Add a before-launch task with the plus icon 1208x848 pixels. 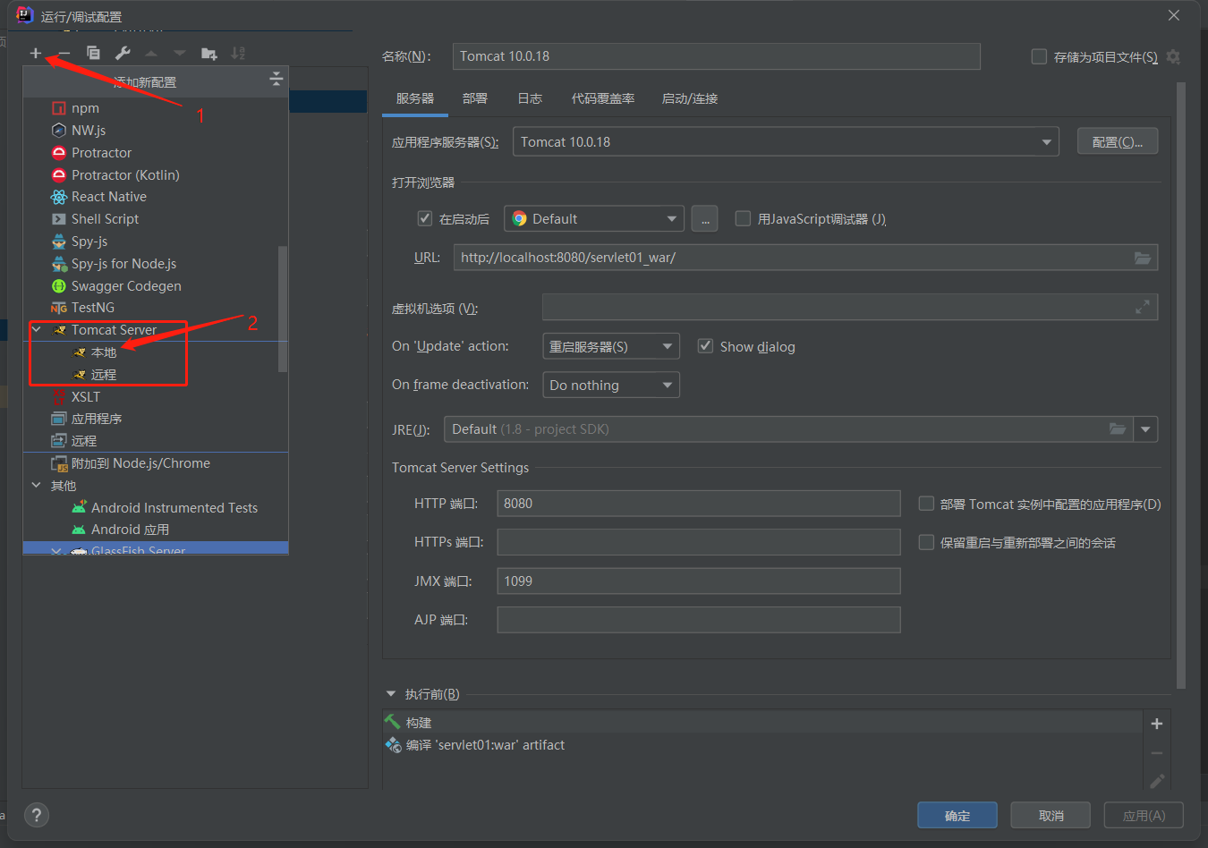pyautogui.click(x=1157, y=724)
